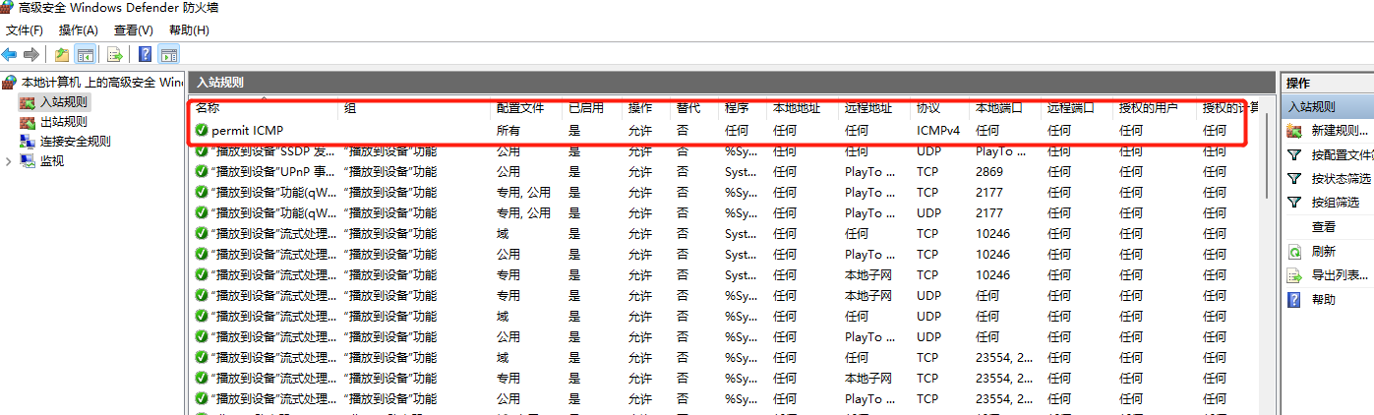Click the blue Help question mark toolbar icon
The image size is (1374, 415).
point(145,55)
